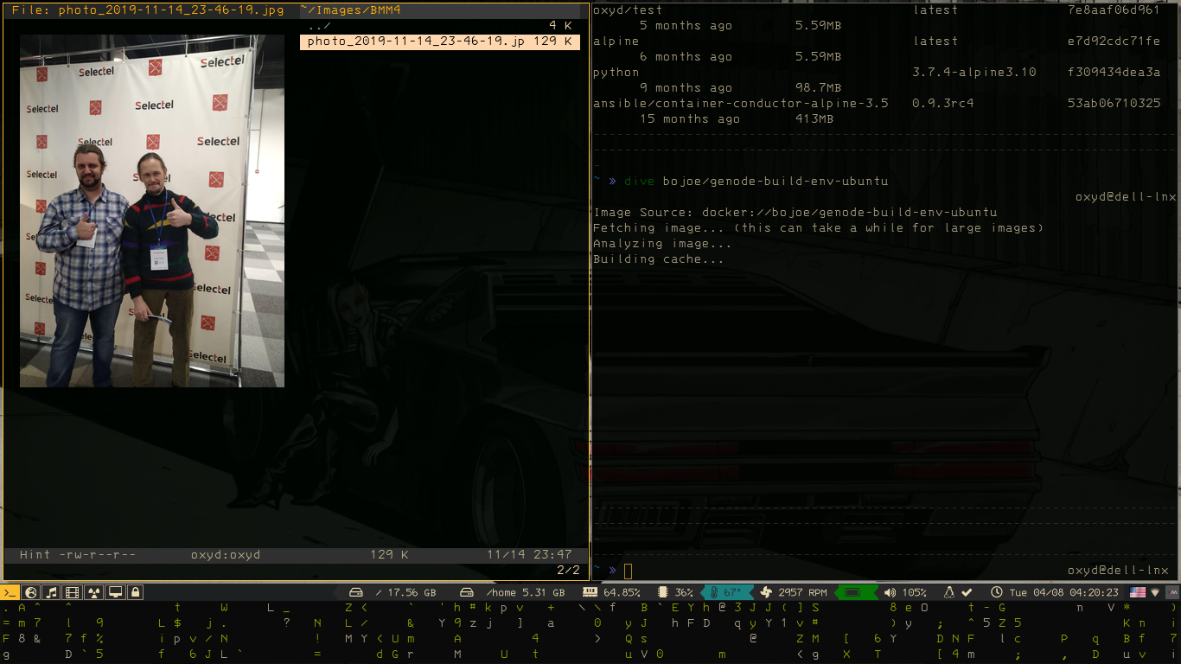The image size is (1181, 664).
Task: Click the image ID e7d92cdc71fe
Action: pos(1114,41)
